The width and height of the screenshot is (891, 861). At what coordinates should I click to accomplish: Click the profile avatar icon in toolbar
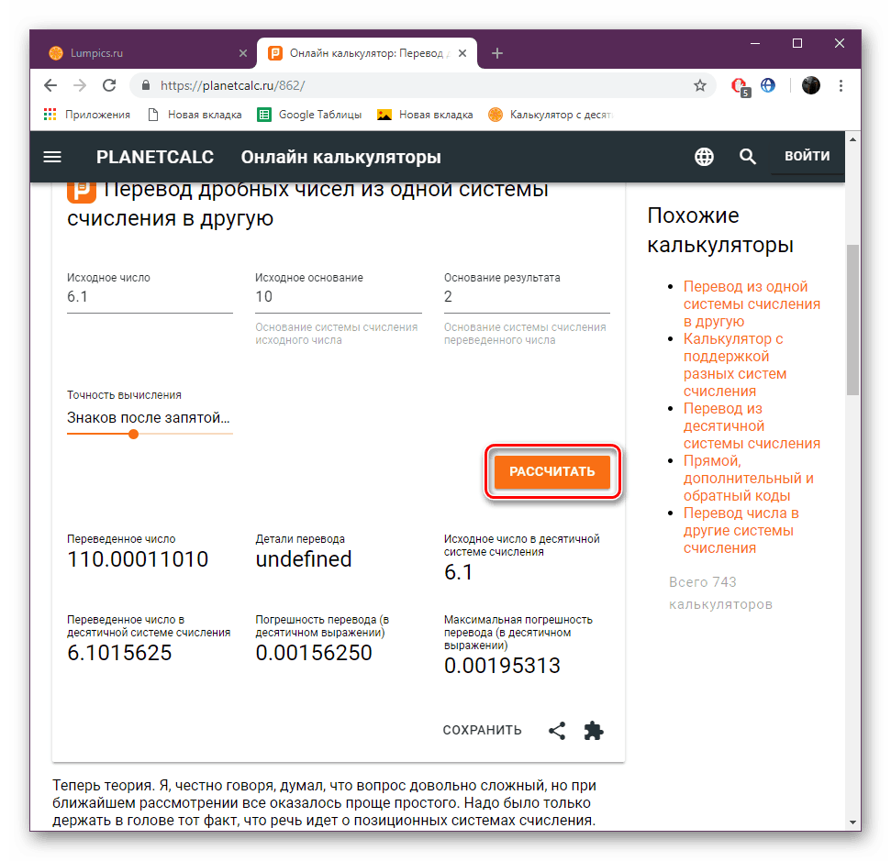(x=811, y=86)
